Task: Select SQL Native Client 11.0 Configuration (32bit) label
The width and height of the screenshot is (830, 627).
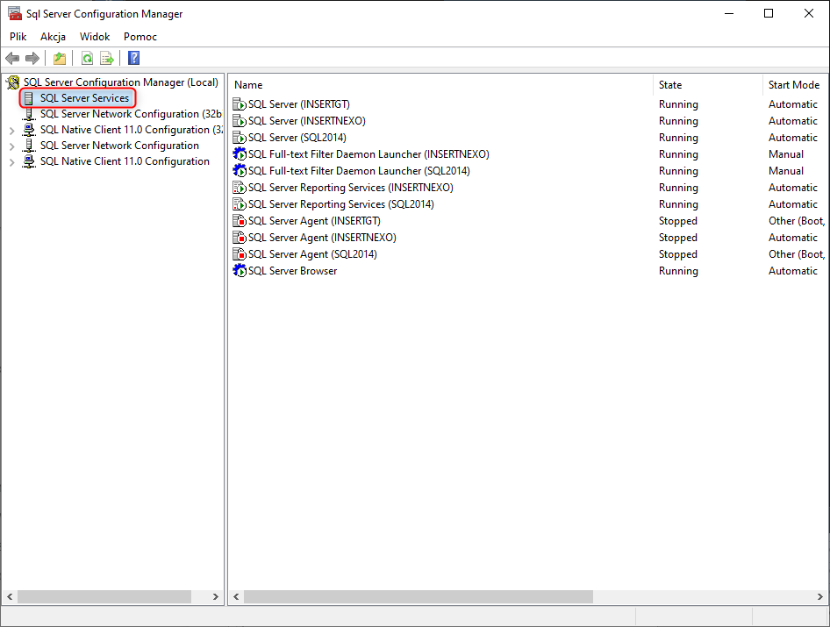Action: (x=132, y=130)
